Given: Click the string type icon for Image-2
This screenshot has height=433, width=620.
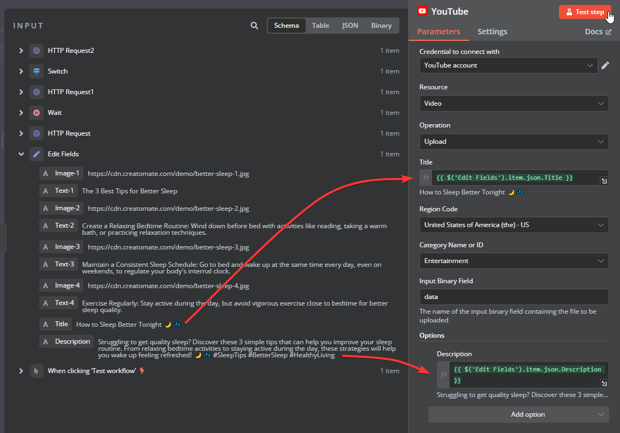Looking at the screenshot, I should click(45, 208).
